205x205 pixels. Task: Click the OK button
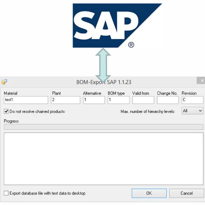(x=149, y=193)
